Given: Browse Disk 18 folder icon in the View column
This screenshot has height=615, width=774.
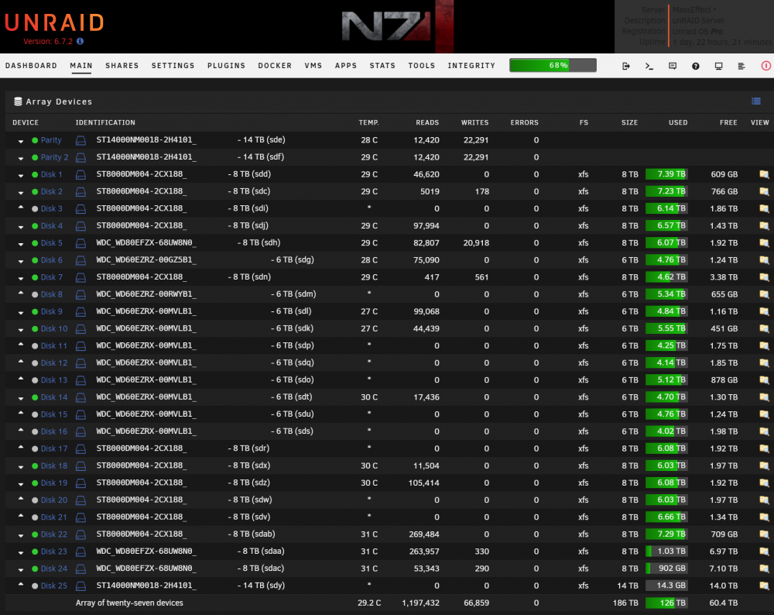Looking at the screenshot, I should pyautogui.click(x=764, y=466).
